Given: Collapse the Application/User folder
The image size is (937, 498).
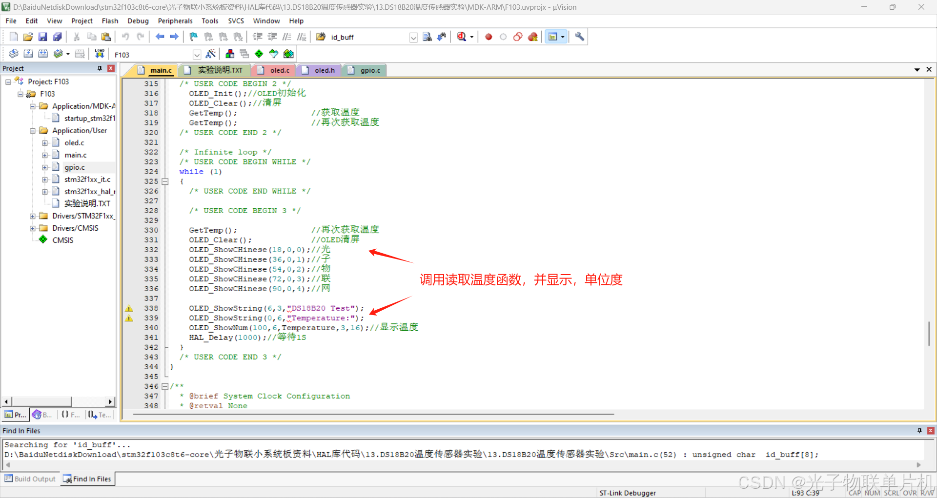Looking at the screenshot, I should point(33,131).
